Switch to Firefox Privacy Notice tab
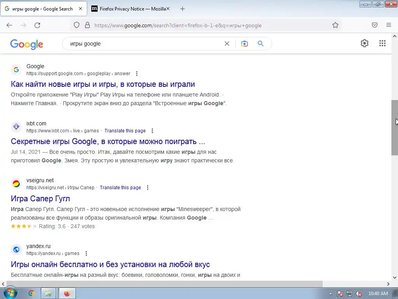 point(130,9)
